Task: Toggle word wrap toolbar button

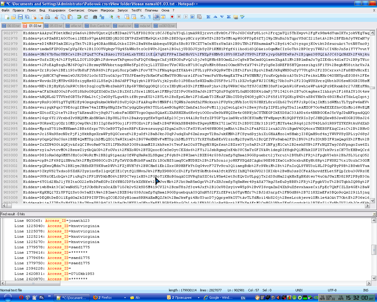Action: [x=143, y=17]
